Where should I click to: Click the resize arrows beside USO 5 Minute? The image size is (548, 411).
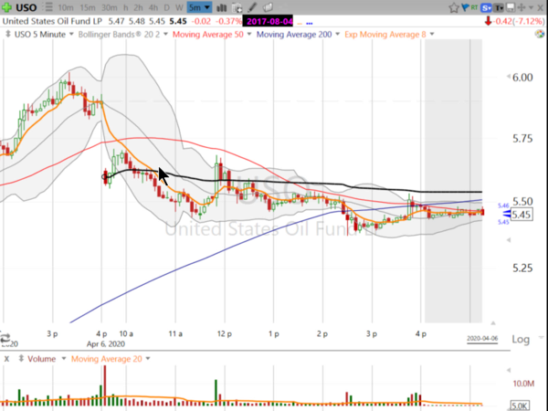8,35
